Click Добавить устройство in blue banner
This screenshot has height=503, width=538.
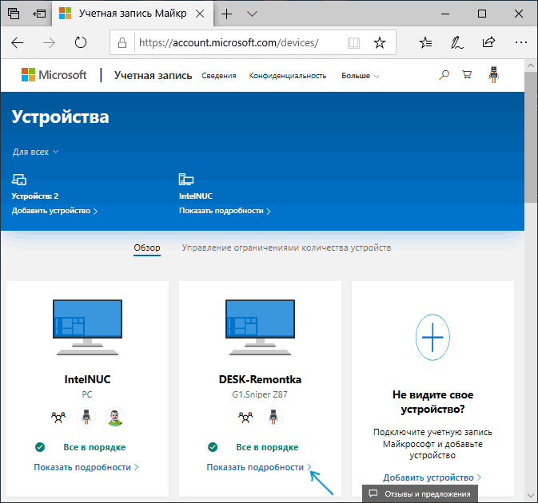[x=54, y=211]
